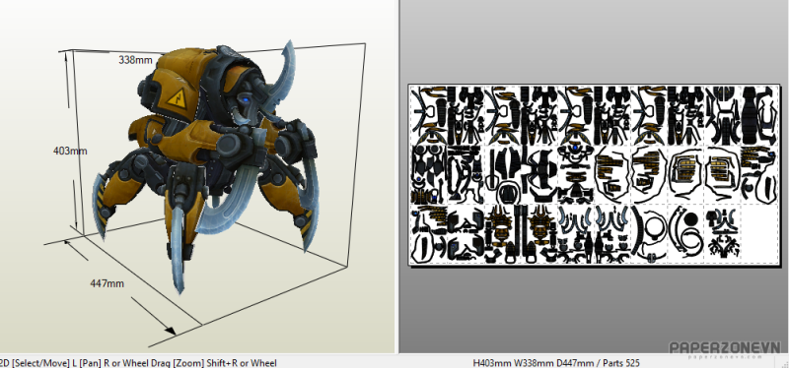Click the yellow warning triangle on robot shell
789x368 pixels.
(x=178, y=97)
